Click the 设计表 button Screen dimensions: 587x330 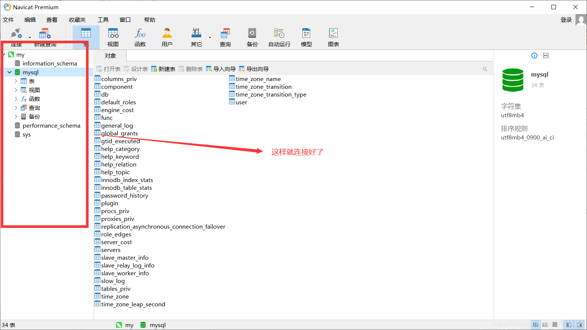(136, 69)
